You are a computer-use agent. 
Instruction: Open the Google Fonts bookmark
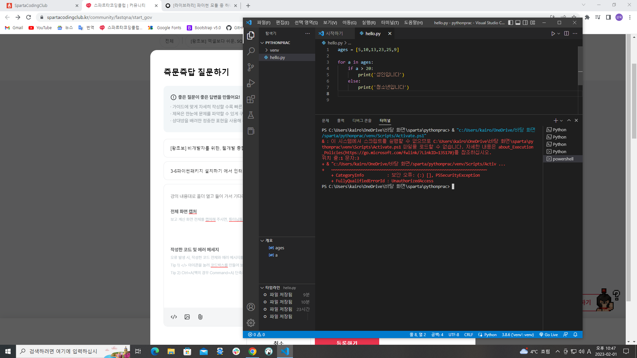click(x=165, y=28)
